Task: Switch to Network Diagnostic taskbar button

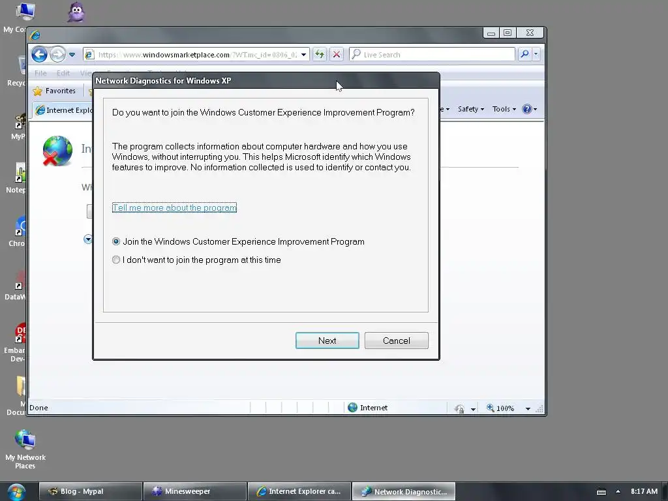Action: (x=404, y=491)
